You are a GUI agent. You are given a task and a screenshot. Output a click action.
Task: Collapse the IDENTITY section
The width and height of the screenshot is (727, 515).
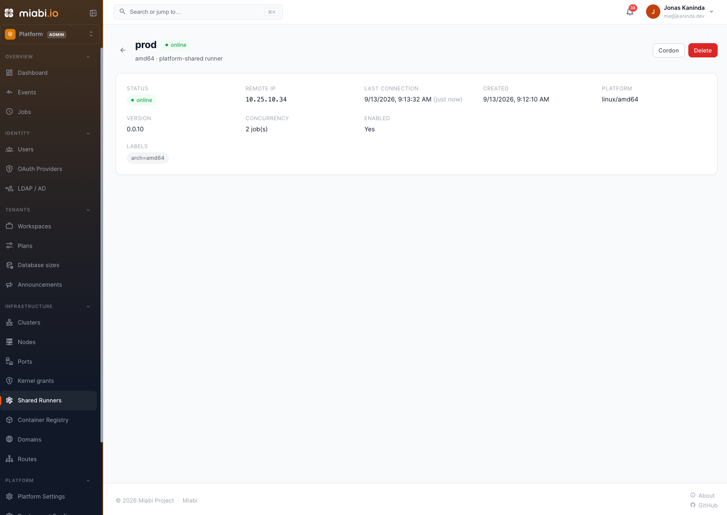point(88,133)
